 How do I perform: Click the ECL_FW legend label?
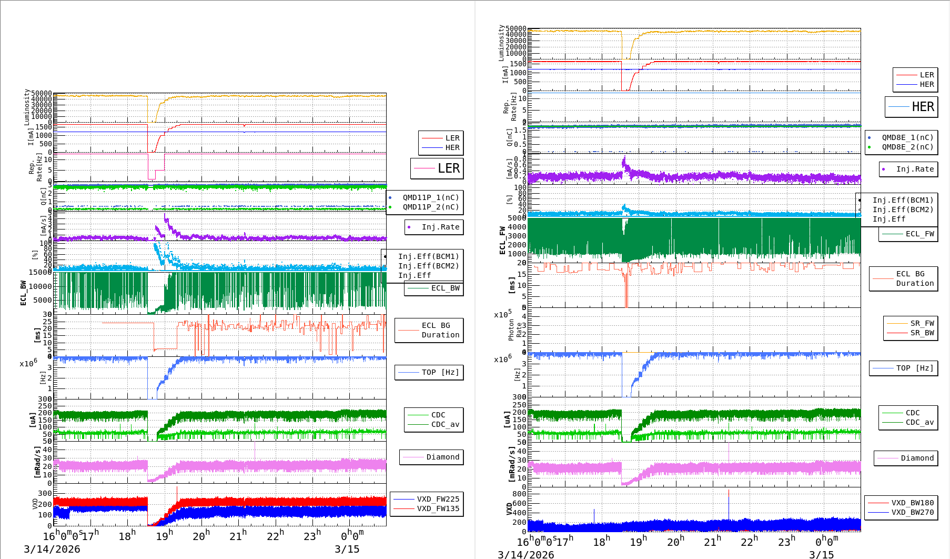(x=919, y=234)
